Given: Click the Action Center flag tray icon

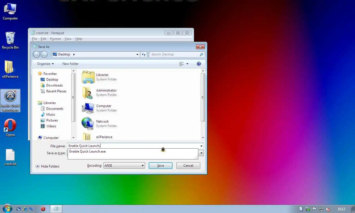Looking at the screenshot, I should pos(315,209).
